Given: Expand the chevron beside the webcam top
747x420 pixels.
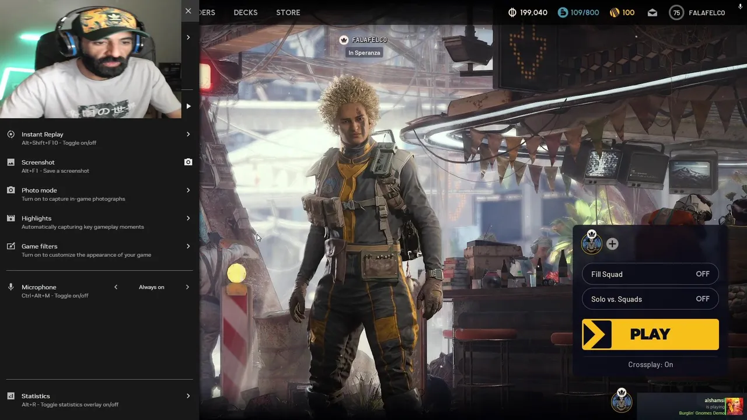Looking at the screenshot, I should (188, 37).
